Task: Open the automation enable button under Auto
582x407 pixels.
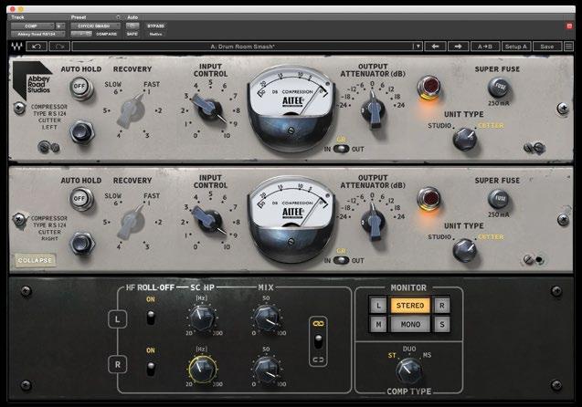Action: tap(132, 26)
